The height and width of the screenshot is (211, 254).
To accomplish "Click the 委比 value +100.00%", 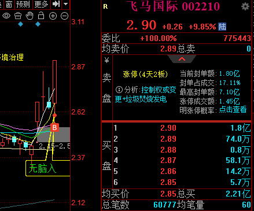I will [x=159, y=38].
